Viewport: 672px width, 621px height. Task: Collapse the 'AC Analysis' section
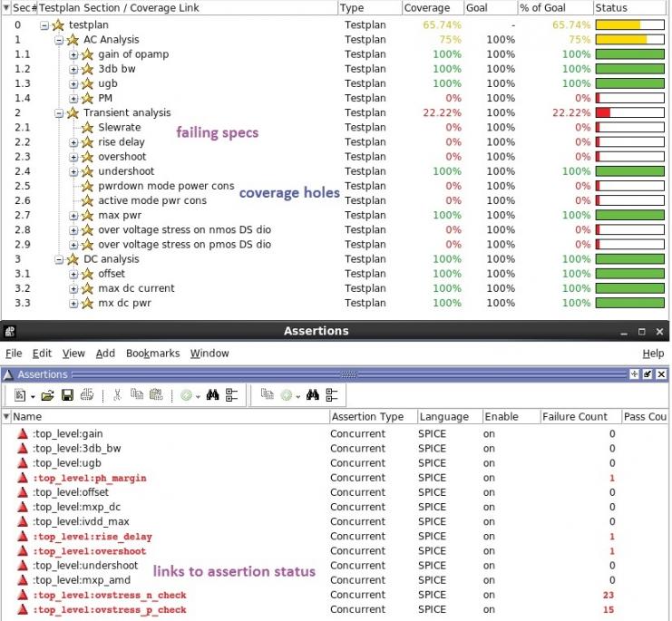point(59,40)
